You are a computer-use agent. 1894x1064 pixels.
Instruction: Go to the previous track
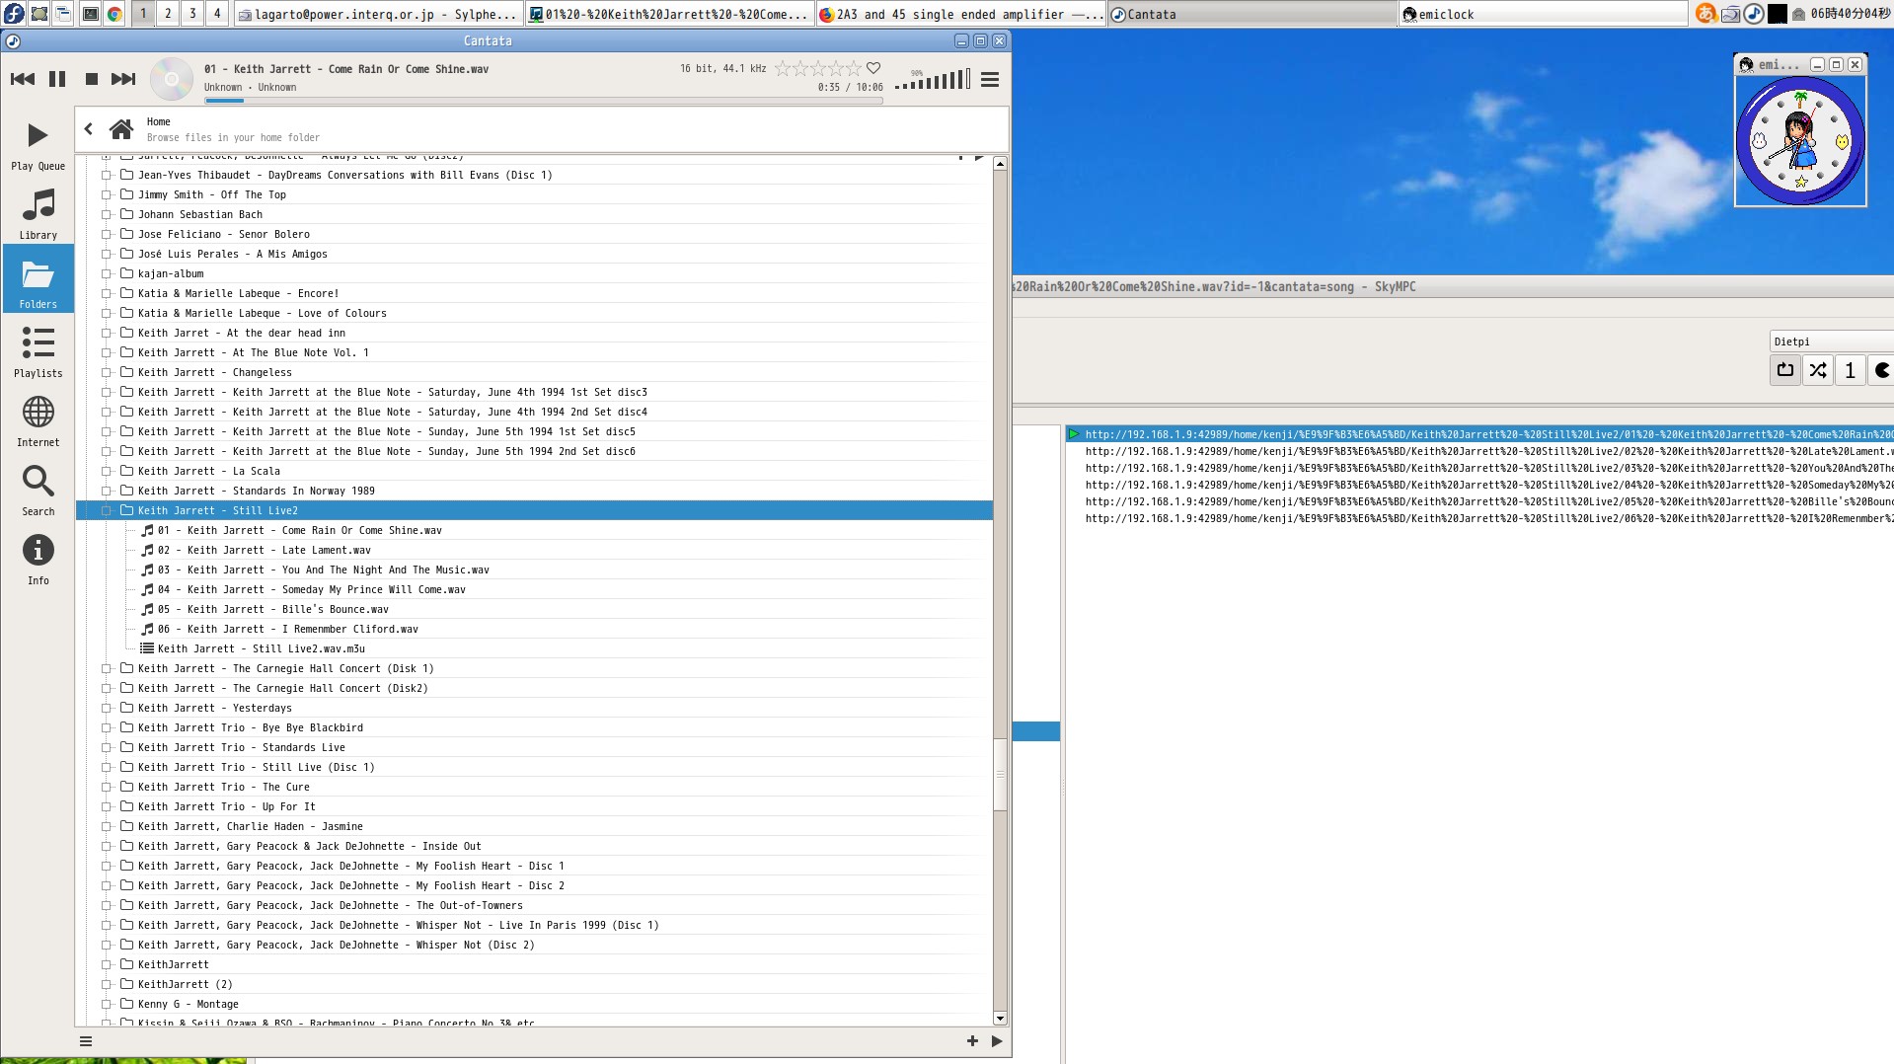(x=23, y=79)
